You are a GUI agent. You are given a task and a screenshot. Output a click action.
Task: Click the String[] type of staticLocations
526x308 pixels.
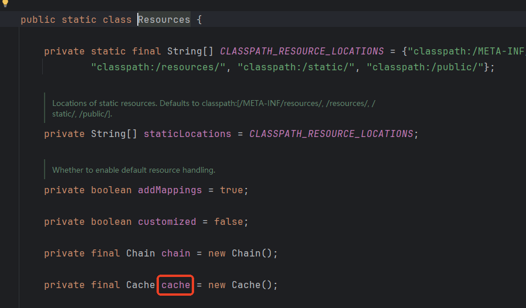(x=114, y=134)
